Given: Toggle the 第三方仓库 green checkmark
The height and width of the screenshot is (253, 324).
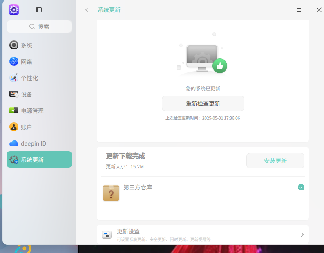Looking at the screenshot, I should point(301,187).
